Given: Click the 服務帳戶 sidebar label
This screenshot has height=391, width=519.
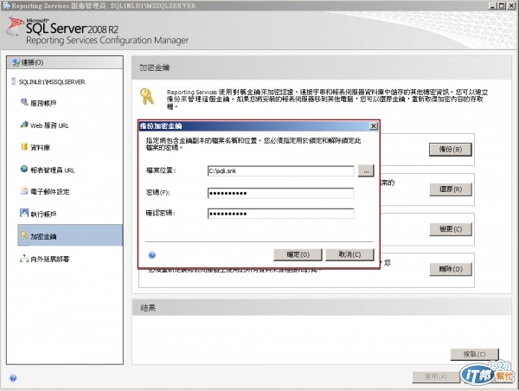Looking at the screenshot, I should coord(43,103).
